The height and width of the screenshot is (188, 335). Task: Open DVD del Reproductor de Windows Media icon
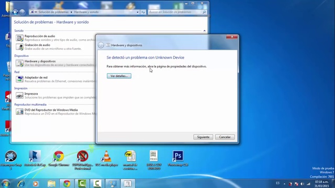pos(19,111)
